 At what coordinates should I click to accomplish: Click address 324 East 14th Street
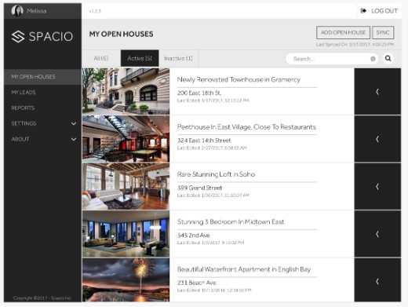[204, 141]
